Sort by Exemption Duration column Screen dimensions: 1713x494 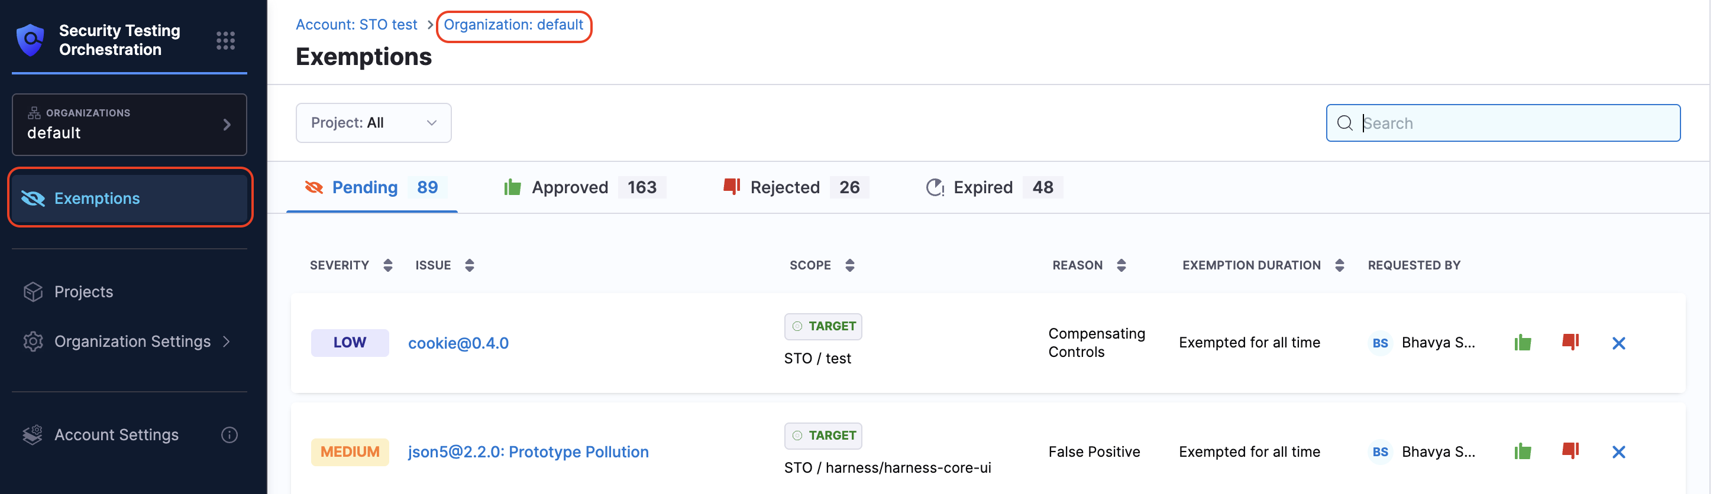click(1339, 265)
